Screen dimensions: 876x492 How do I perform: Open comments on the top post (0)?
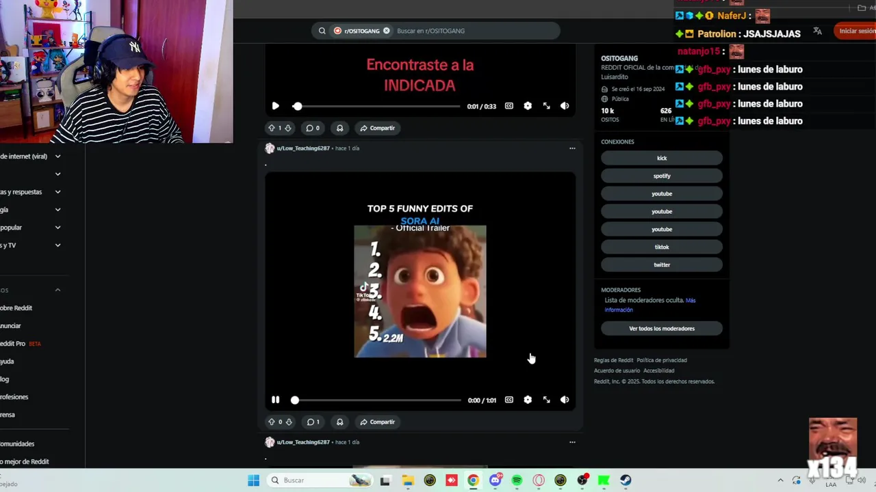pos(313,128)
